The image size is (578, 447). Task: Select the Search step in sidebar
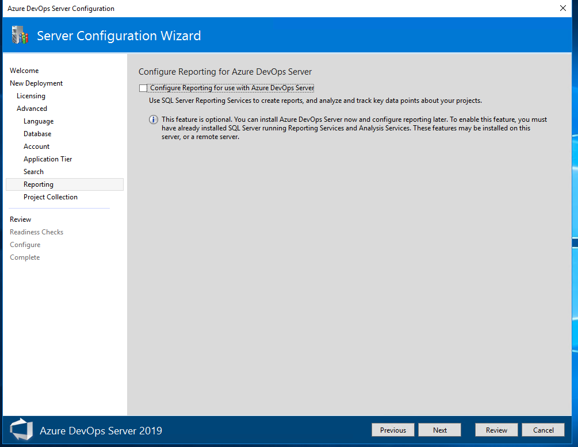tap(33, 172)
